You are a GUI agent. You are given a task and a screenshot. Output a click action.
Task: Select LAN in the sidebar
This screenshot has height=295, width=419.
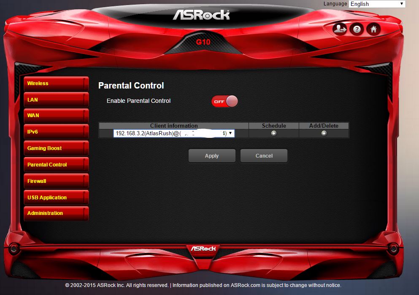[56, 100]
